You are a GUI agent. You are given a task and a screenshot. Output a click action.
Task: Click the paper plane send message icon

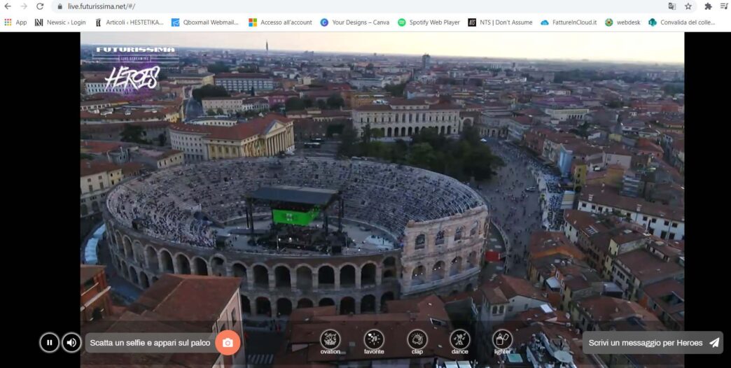point(713,343)
